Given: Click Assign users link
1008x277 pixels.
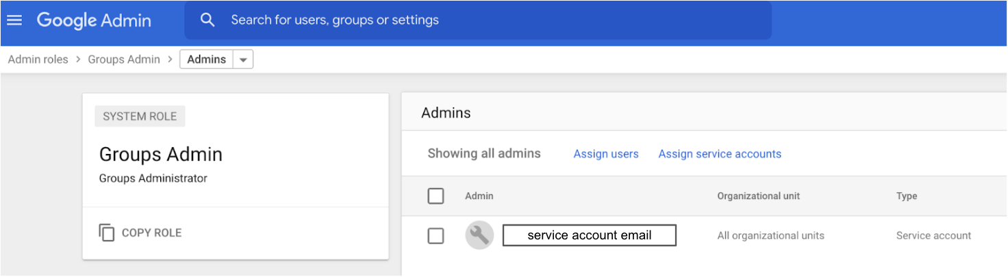Looking at the screenshot, I should (x=606, y=154).
